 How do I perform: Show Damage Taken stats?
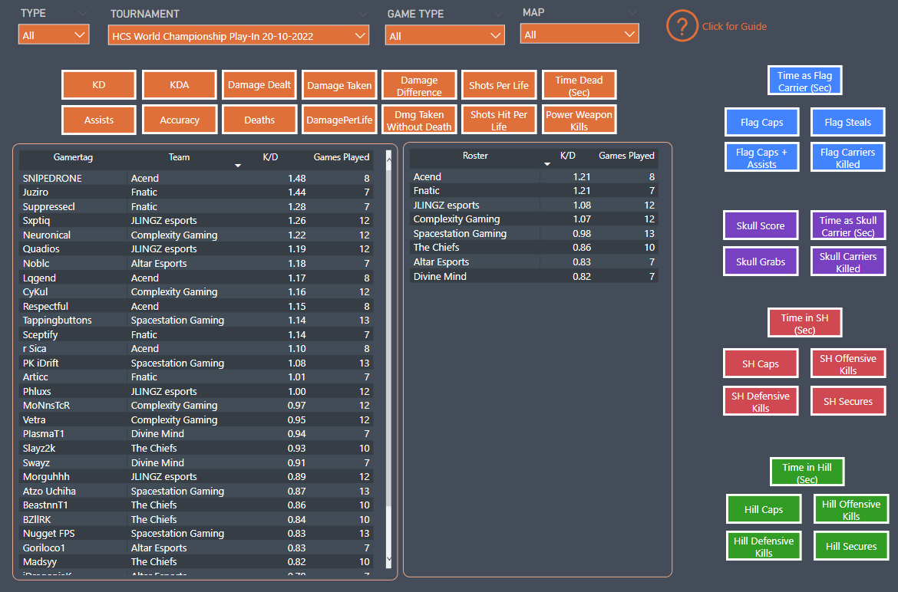click(339, 84)
